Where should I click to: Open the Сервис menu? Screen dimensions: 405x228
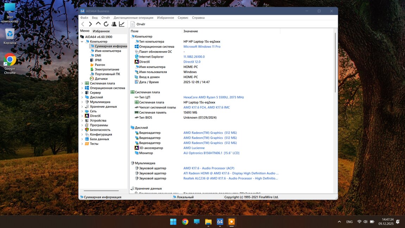(183, 18)
